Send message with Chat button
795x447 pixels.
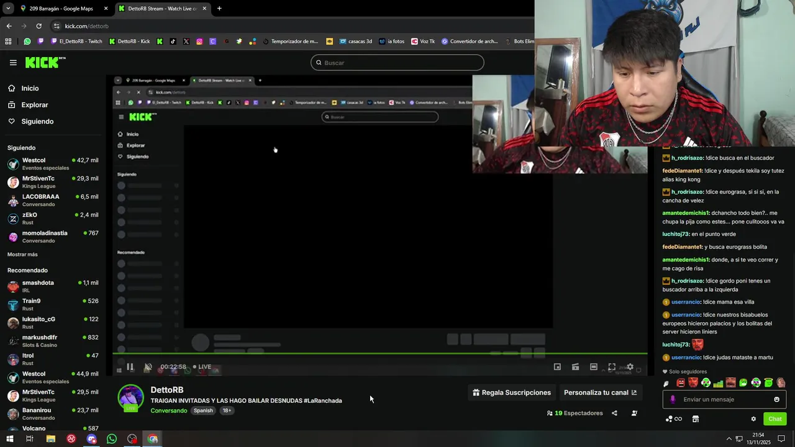point(775,419)
